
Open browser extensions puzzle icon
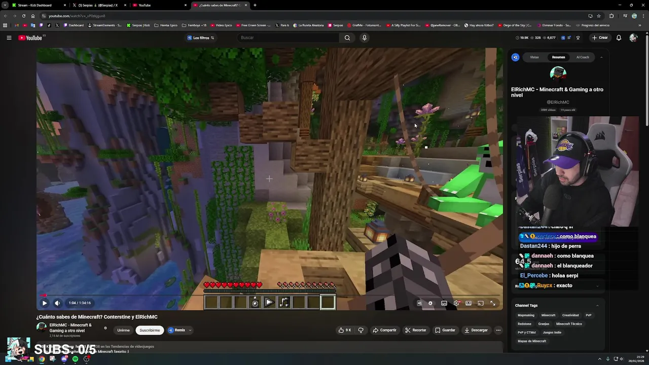point(611,16)
